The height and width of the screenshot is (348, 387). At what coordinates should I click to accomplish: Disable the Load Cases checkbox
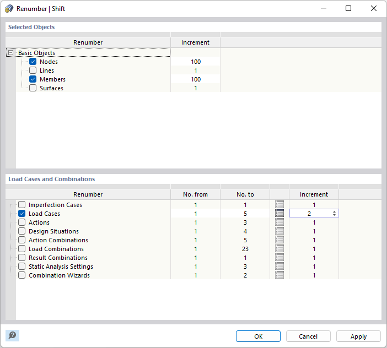(x=22, y=214)
